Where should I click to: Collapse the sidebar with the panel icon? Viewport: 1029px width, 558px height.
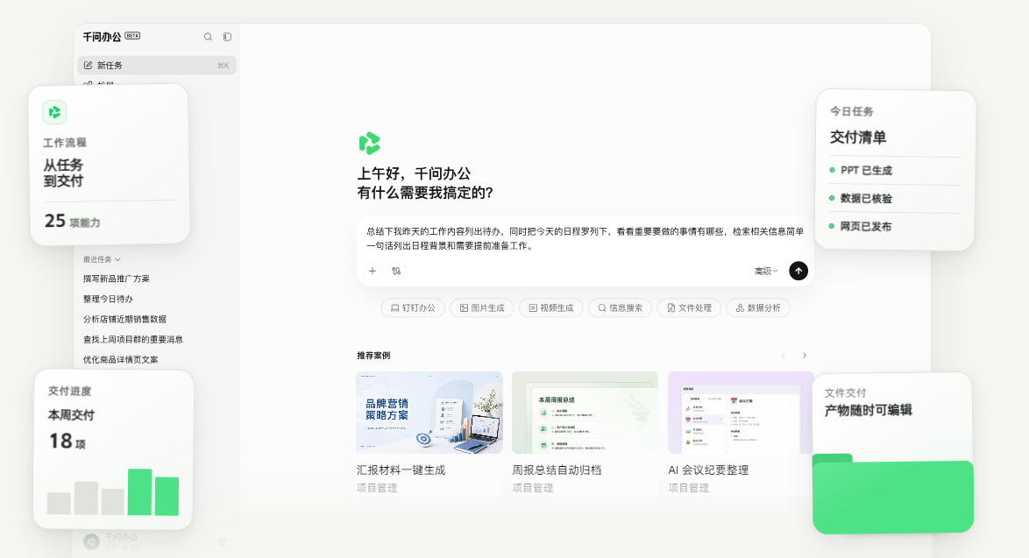coord(227,37)
